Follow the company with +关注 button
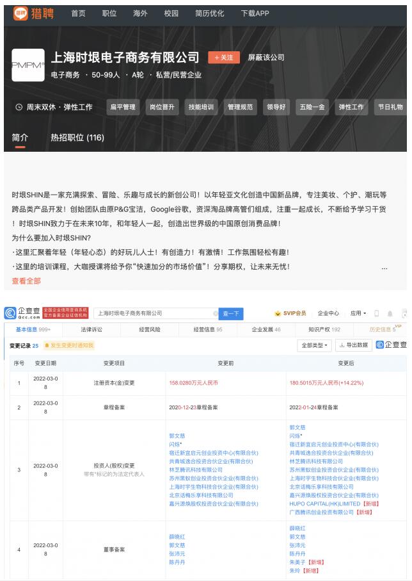 [x=224, y=58]
